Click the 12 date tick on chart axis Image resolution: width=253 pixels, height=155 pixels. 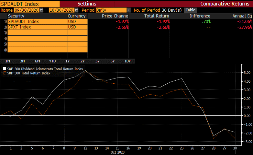tap(85, 148)
